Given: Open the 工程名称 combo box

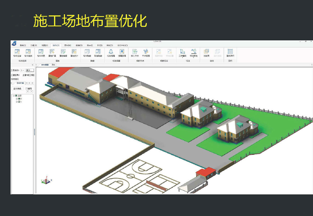Looking at the screenshot, I should pos(23,70).
